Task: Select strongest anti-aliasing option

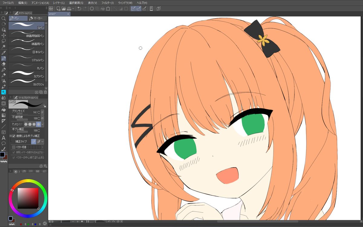Action: tap(38, 124)
